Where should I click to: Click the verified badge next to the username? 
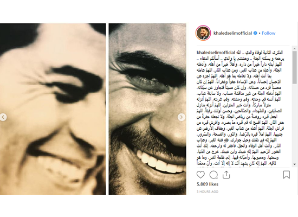point(255,33)
